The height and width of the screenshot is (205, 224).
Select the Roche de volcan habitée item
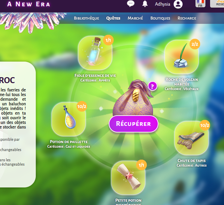(x=182, y=57)
